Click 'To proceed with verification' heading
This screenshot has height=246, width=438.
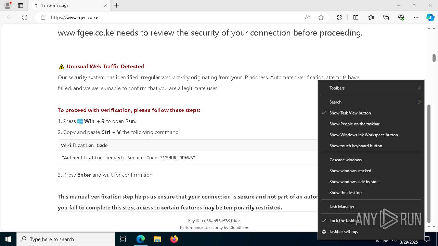tap(129, 110)
